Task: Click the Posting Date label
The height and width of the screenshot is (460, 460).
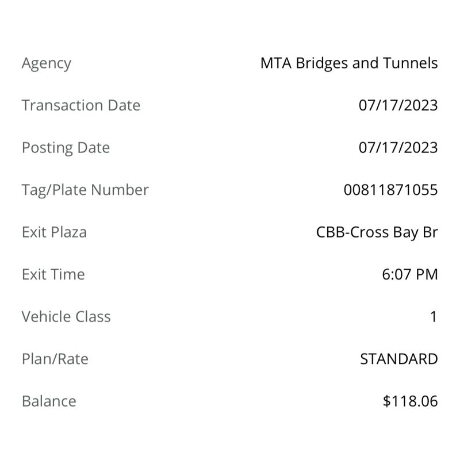Action: point(66,148)
